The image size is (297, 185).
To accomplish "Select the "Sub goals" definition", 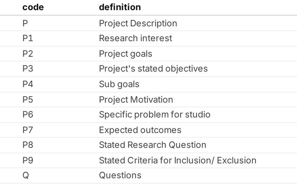I will click(119, 84).
